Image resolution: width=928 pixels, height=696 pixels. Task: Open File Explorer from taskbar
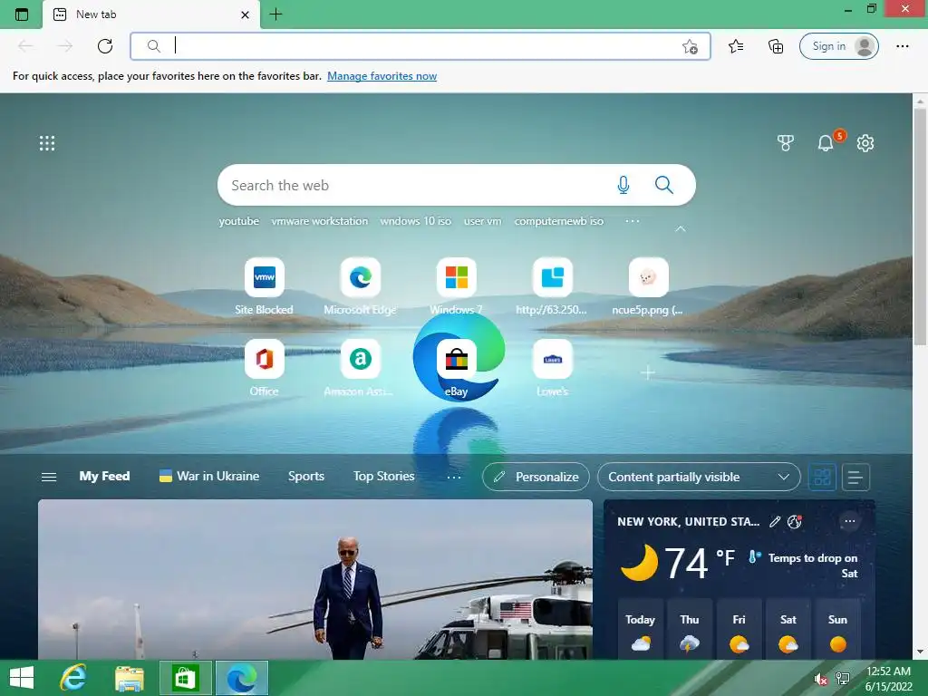[x=130, y=678]
